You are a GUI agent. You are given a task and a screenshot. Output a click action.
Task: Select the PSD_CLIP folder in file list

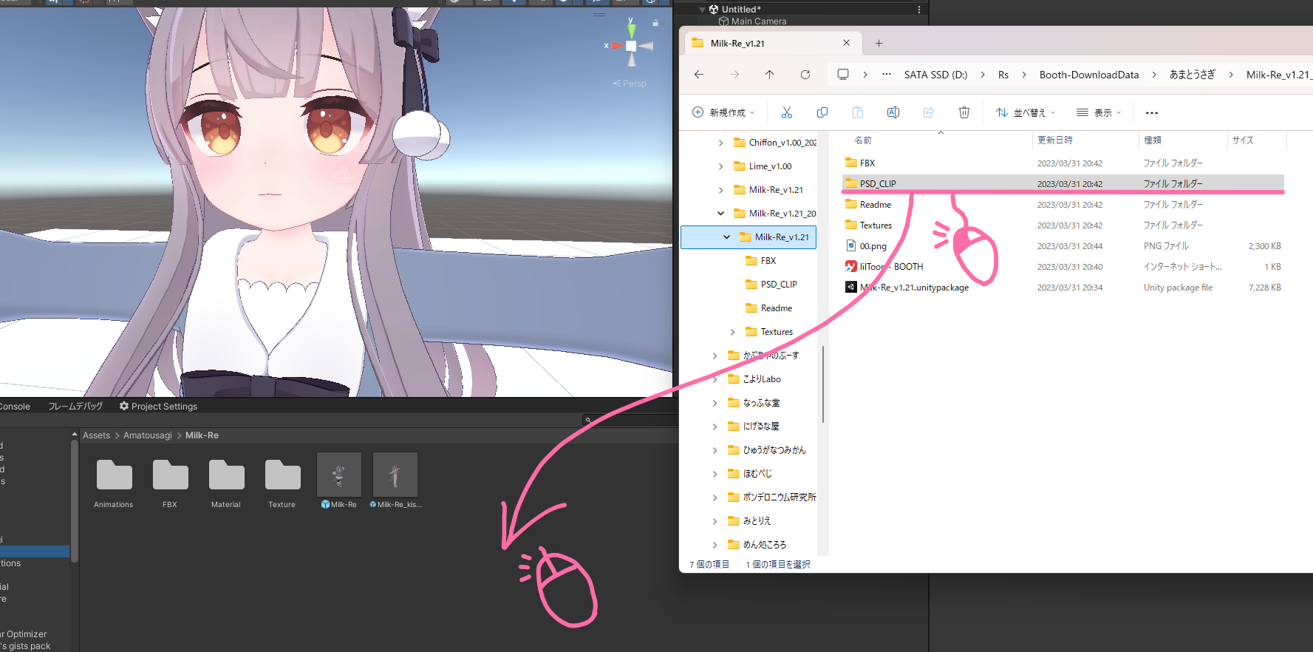(877, 184)
